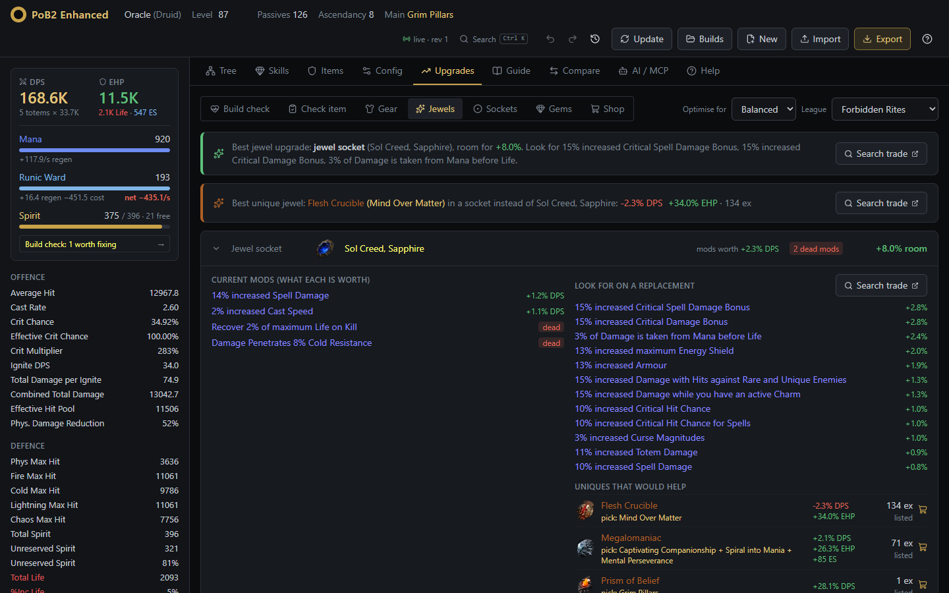Viewport: 949px width, 593px height.
Task: Open the help question mark icon
Action: (x=927, y=39)
